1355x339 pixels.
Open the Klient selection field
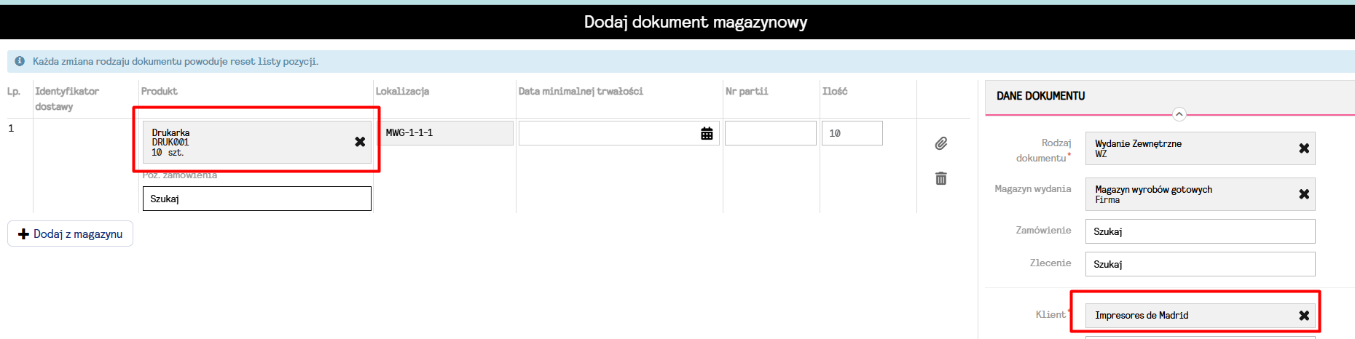pyautogui.click(x=1187, y=316)
